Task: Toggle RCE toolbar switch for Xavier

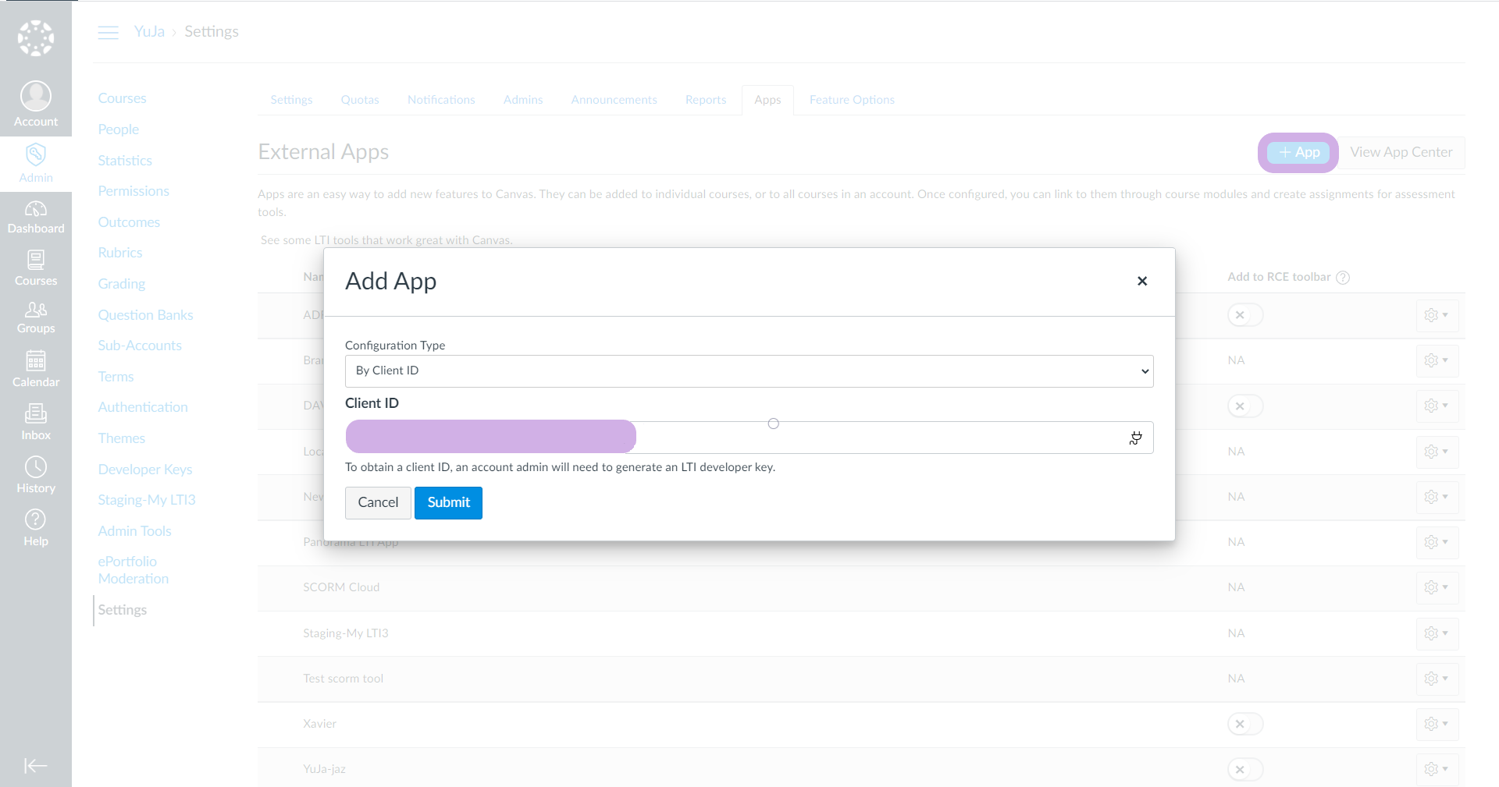Action: pos(1244,724)
